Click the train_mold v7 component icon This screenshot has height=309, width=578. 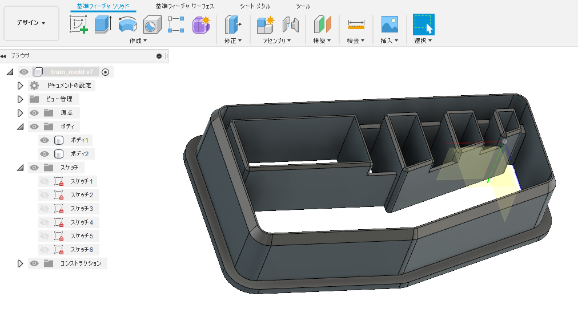38,72
